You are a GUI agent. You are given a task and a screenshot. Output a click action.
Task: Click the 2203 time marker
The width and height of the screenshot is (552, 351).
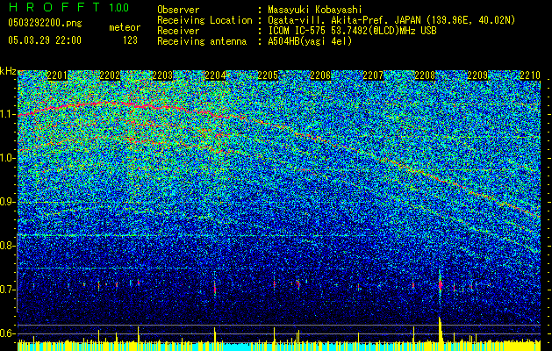[x=162, y=75]
